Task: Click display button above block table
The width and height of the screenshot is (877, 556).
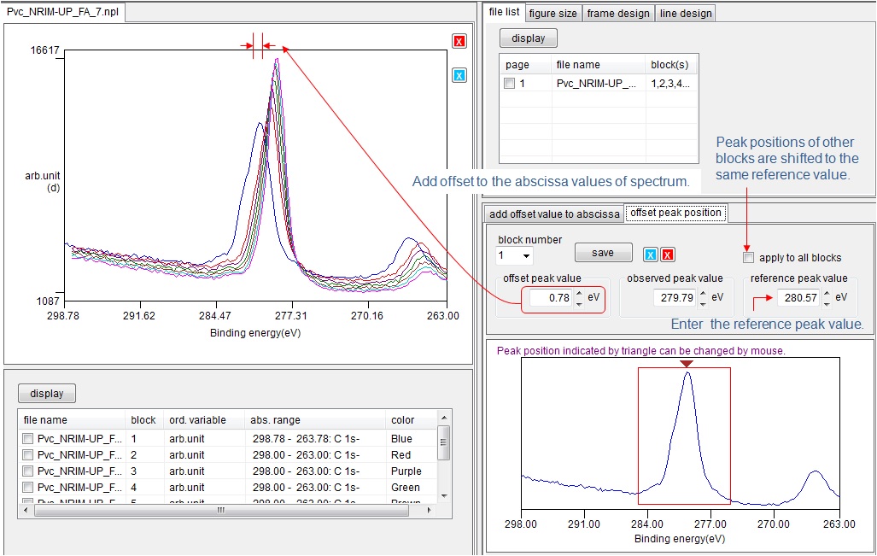Action: [x=47, y=393]
